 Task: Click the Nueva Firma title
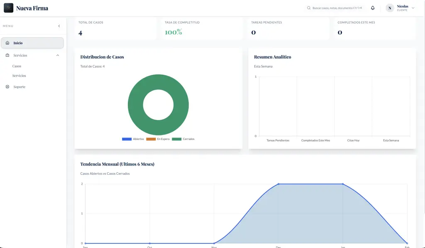click(32, 8)
